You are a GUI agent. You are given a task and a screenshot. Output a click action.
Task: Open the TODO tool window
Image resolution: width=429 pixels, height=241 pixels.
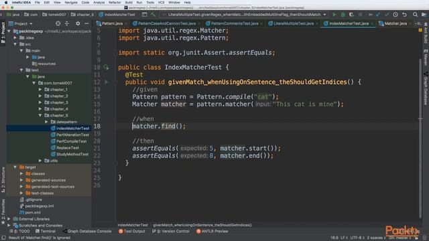coord(19,231)
